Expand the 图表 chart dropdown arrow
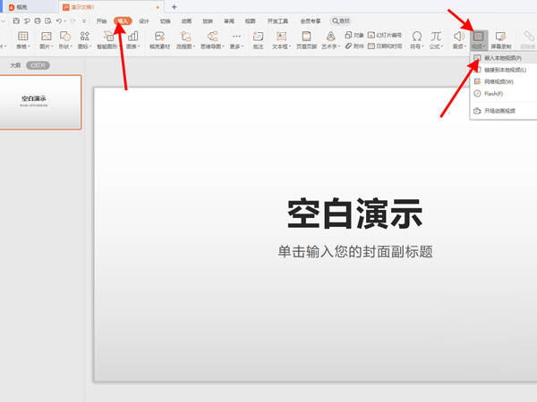This screenshot has height=402, width=537. point(139,46)
